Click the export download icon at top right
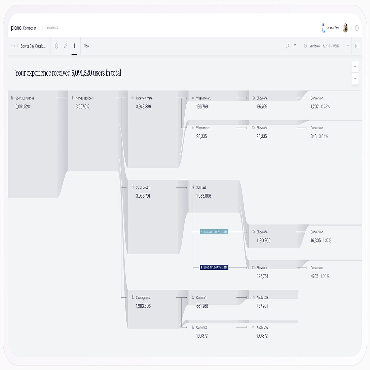 click(357, 46)
